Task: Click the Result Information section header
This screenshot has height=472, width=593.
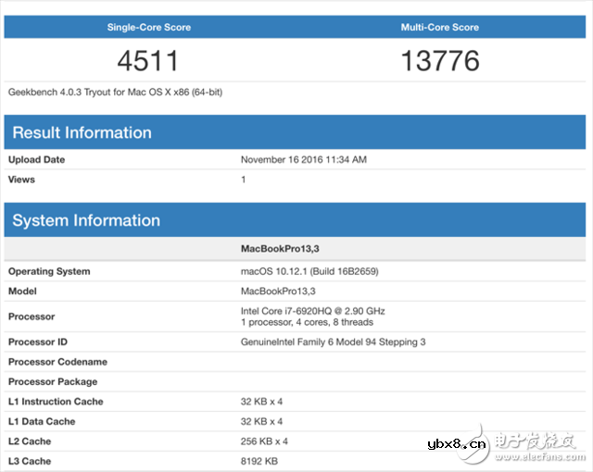Action: (295, 132)
